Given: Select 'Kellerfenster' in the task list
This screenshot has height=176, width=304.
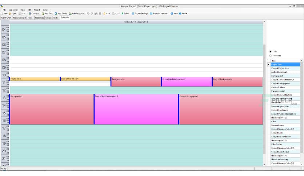Looking at the screenshot, I should pyautogui.click(x=285, y=144).
